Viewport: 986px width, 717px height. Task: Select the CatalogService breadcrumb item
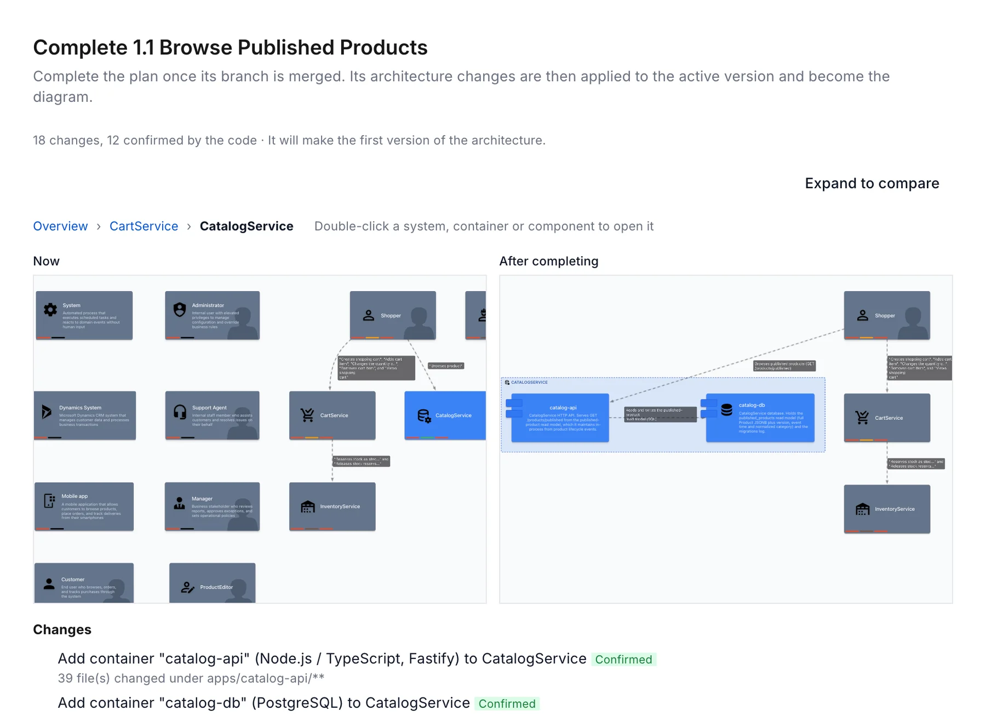(246, 226)
